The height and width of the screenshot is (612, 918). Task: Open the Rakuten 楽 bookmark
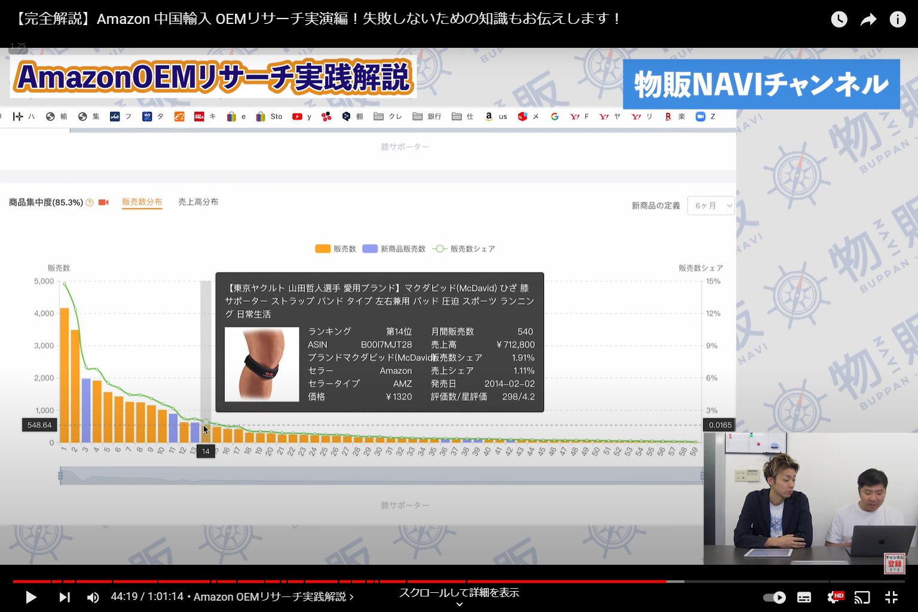click(675, 117)
